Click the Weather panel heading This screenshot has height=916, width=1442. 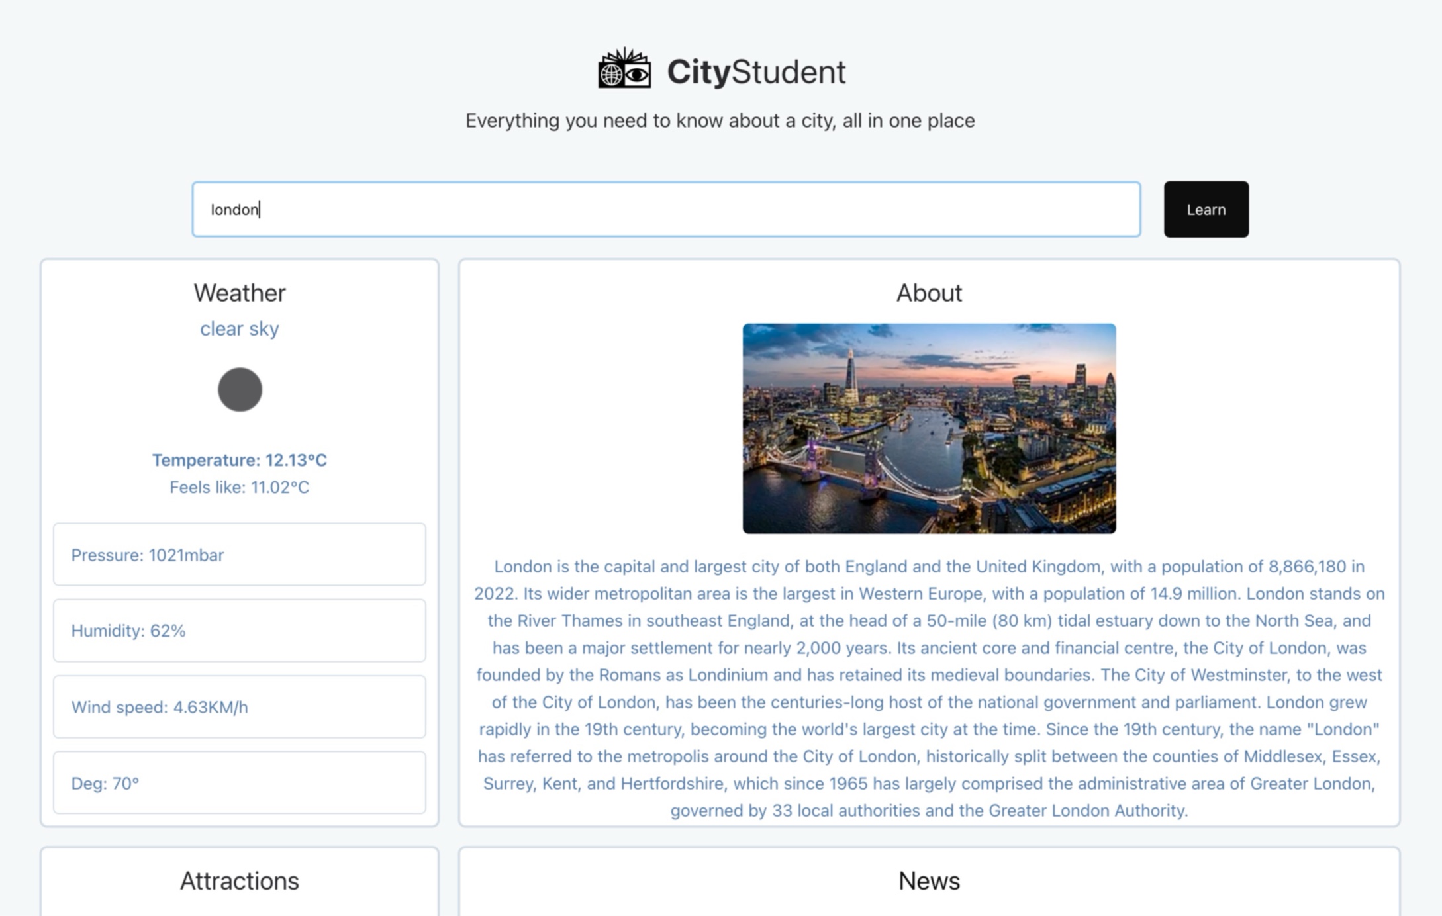tap(239, 293)
